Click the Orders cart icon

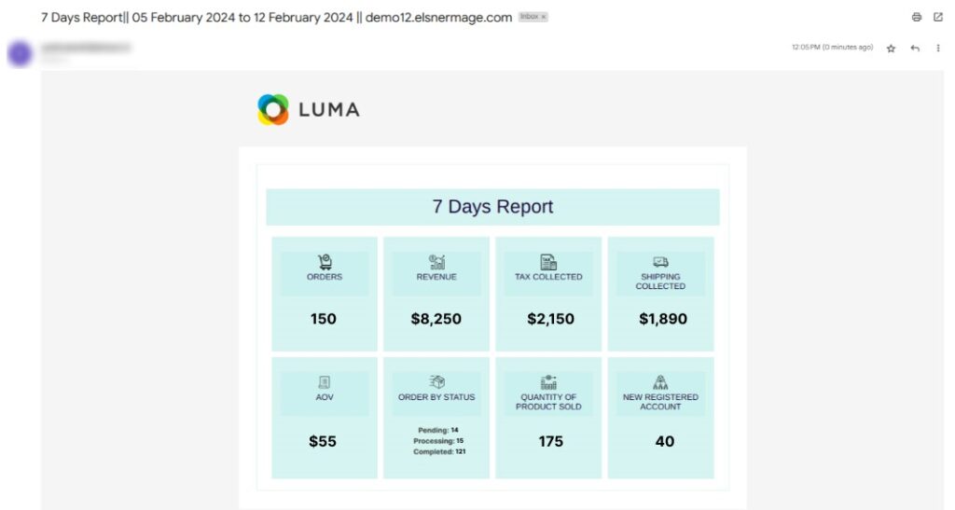[x=325, y=262]
